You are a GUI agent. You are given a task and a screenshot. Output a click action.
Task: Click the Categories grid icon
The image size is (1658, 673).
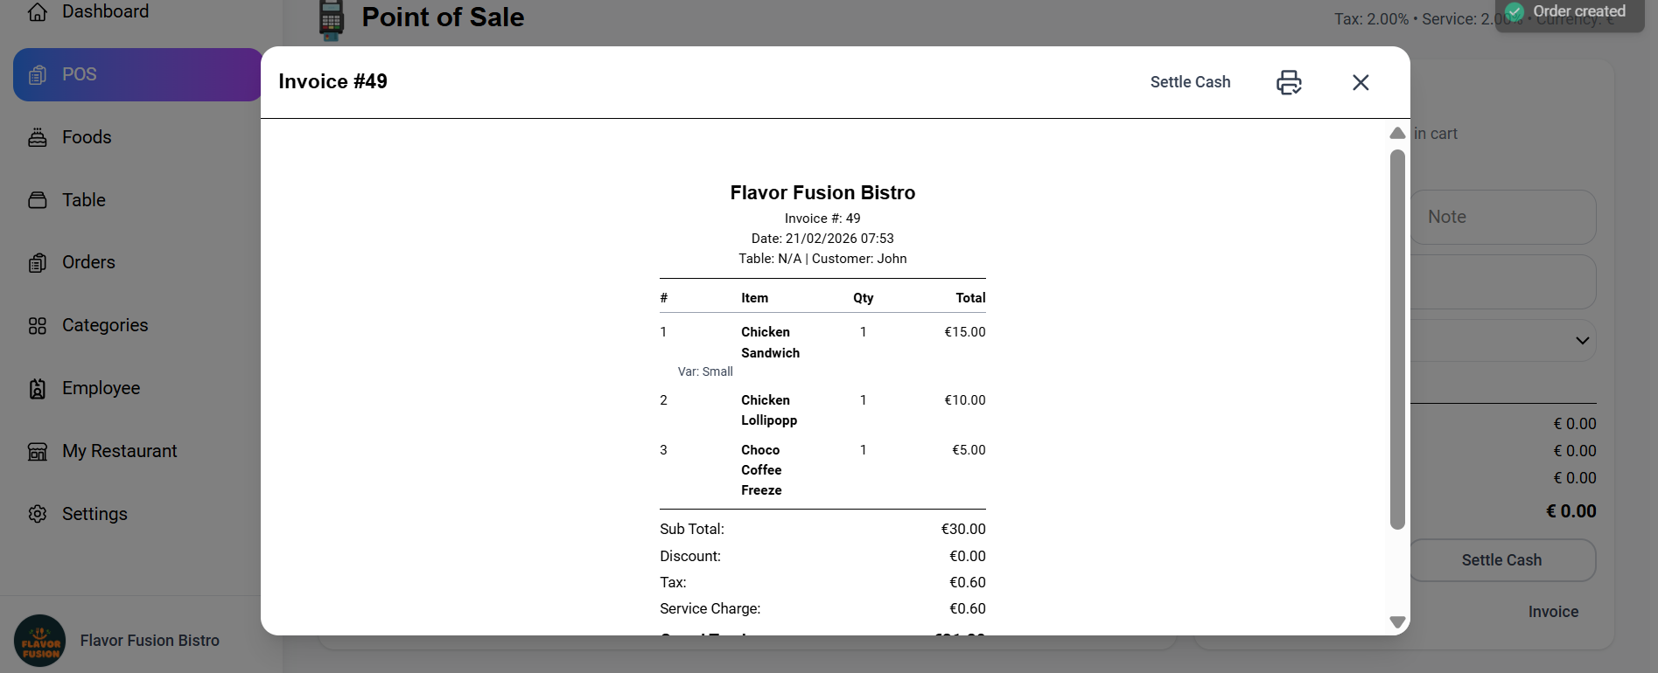click(37, 325)
